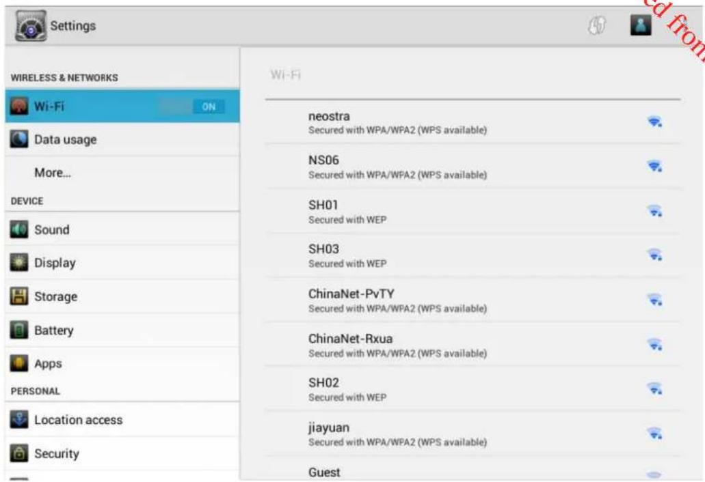Open Storage settings

coord(122,296)
